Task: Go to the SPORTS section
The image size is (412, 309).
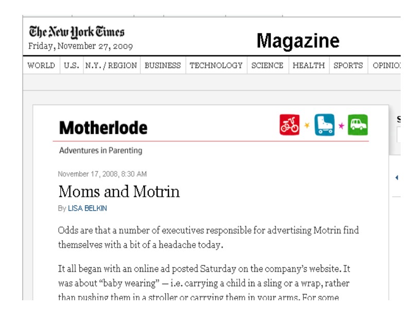Action: [x=348, y=66]
